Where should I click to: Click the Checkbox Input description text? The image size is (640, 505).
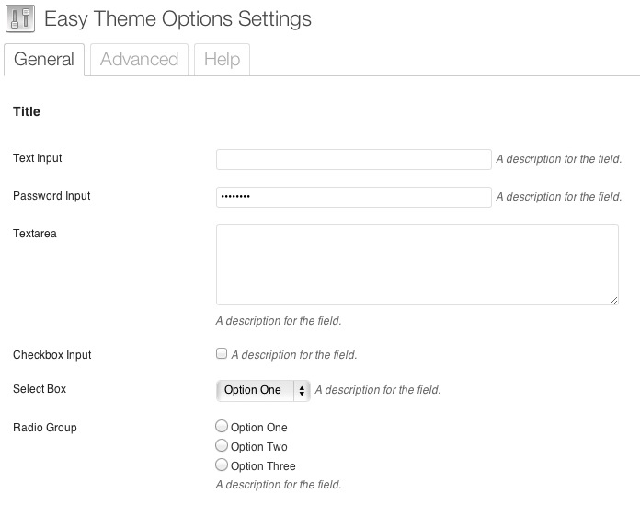coord(293,355)
